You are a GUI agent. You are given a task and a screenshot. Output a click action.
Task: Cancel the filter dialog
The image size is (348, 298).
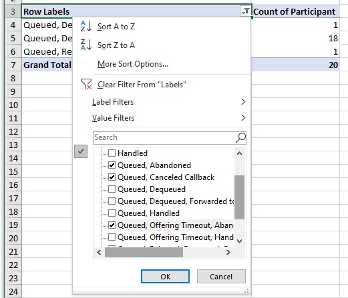221,277
